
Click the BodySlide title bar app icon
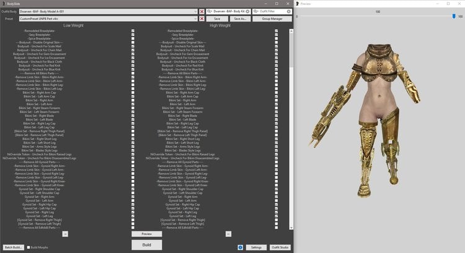[x=4, y=4]
